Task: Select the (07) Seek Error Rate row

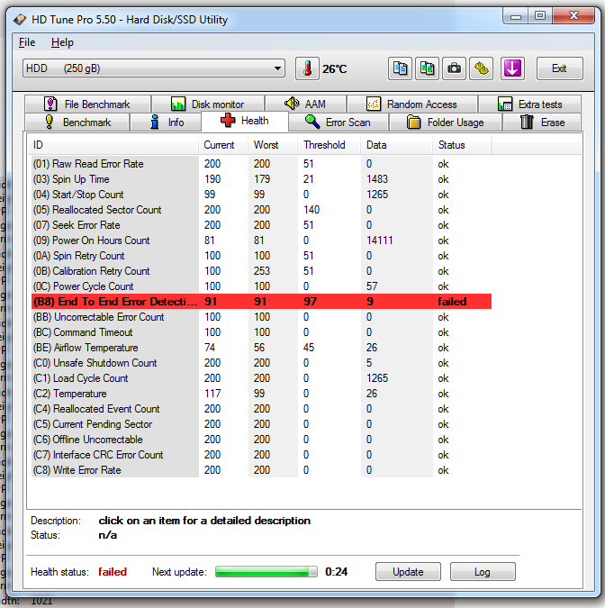Action: [x=262, y=225]
